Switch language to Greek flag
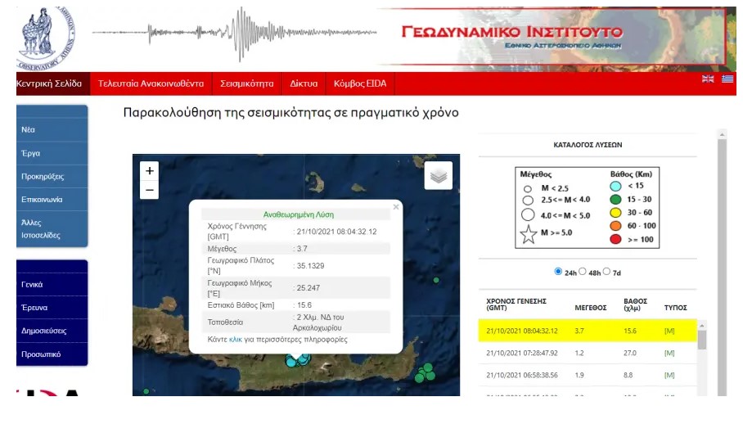The image size is (743, 424). [x=727, y=79]
